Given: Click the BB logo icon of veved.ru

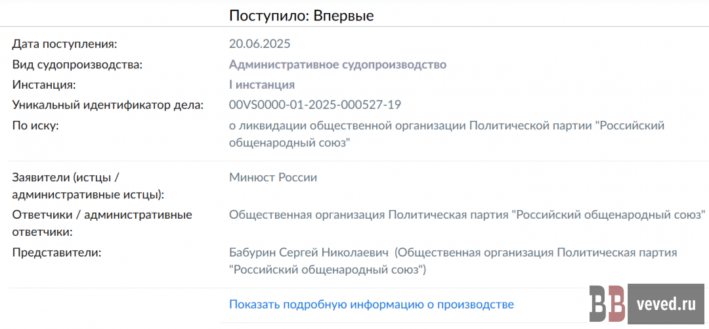Looking at the screenshot, I should tap(607, 303).
